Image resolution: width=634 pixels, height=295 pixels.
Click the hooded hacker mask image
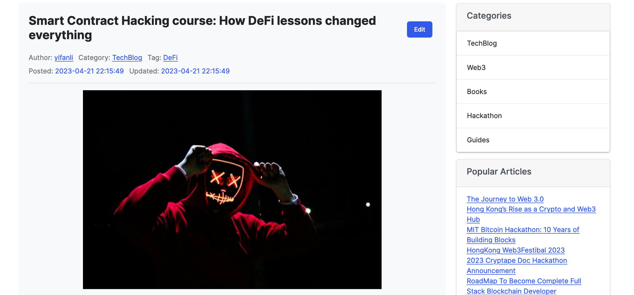(x=232, y=190)
